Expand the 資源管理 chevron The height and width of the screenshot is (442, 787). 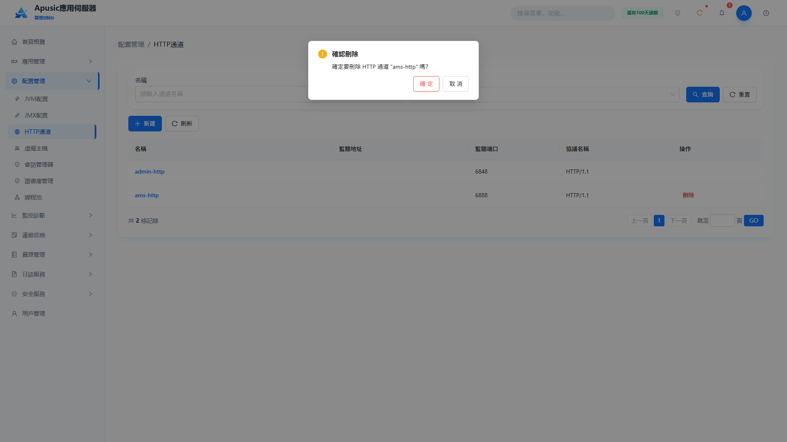click(x=91, y=255)
